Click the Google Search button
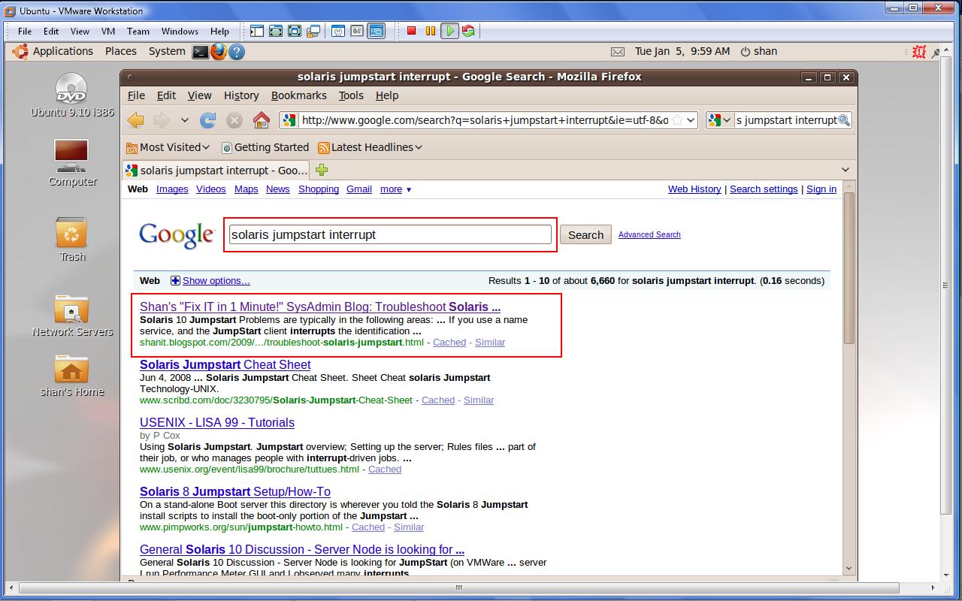Viewport: 962px width, 601px height. coord(585,234)
